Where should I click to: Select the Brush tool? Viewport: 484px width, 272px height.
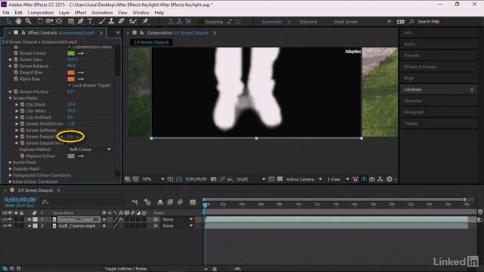102,21
